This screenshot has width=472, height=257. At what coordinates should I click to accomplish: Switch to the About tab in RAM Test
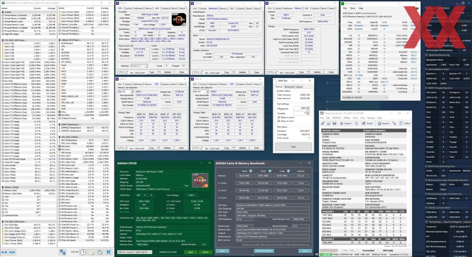click(x=299, y=87)
